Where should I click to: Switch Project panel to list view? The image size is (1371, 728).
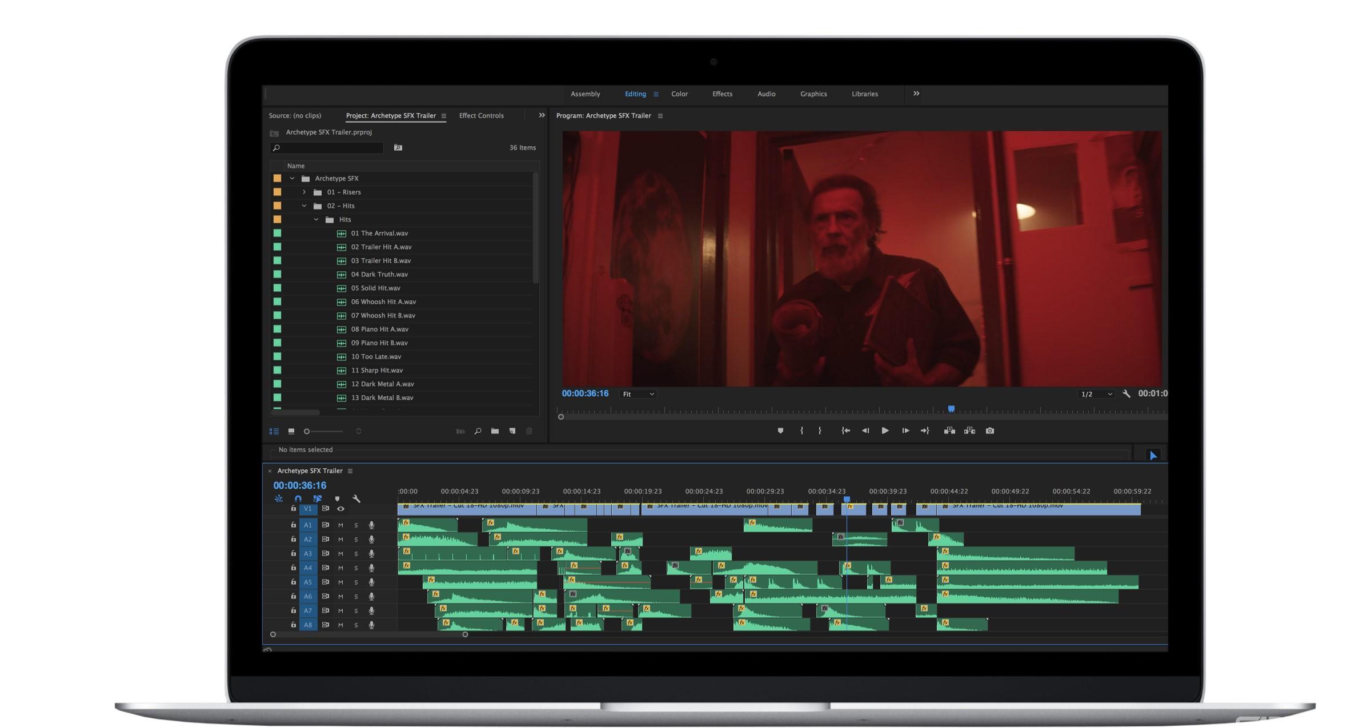274,431
